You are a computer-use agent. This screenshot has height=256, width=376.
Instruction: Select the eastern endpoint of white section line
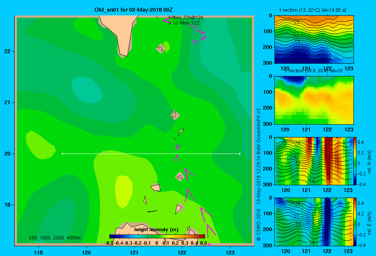point(240,154)
